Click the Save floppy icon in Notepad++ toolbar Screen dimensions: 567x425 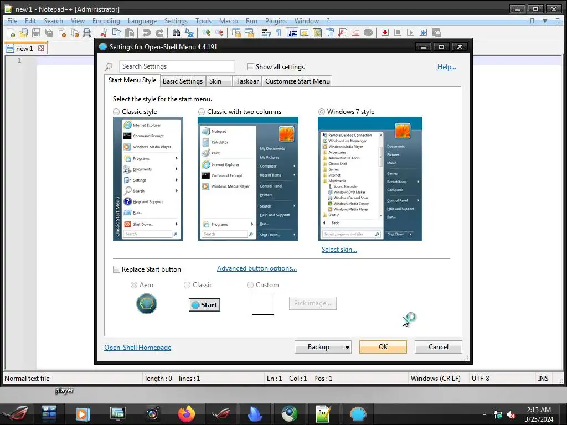click(36, 33)
